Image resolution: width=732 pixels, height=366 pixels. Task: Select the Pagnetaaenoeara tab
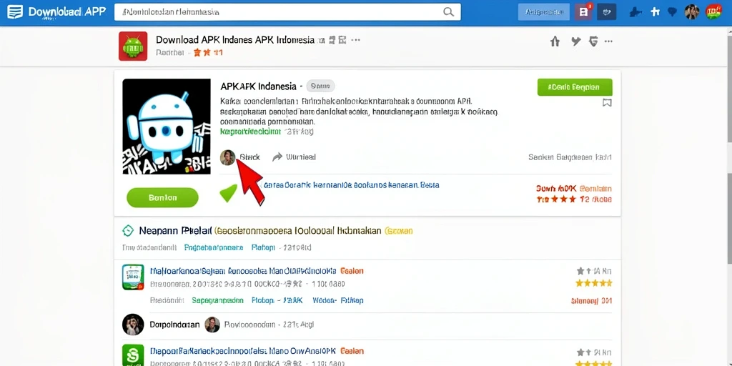(x=213, y=247)
